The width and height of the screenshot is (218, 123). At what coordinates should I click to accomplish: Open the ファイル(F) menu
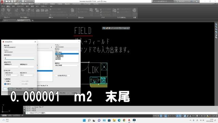coord(9,4)
